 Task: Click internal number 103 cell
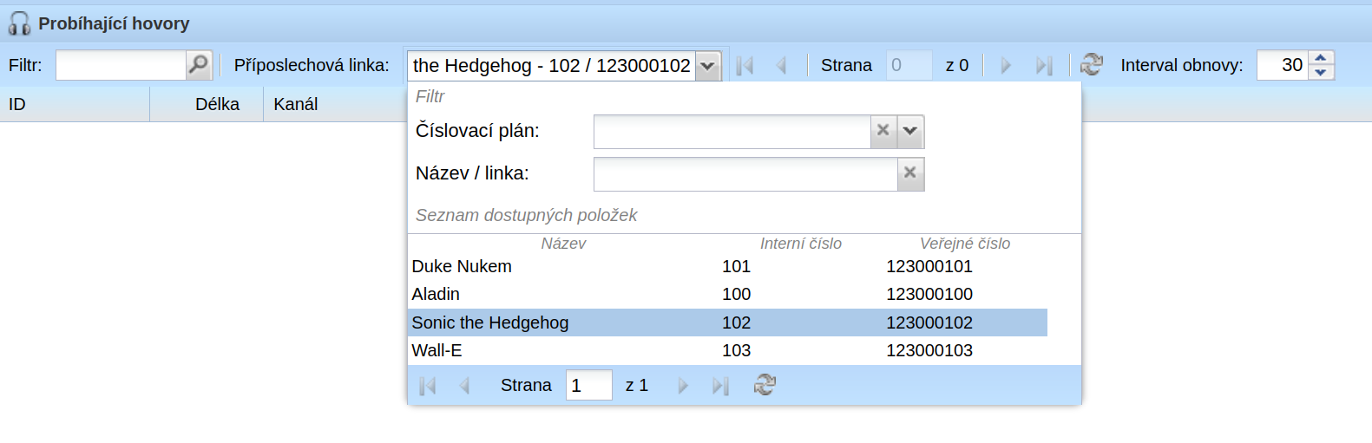click(736, 350)
